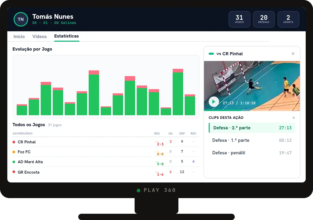
Task: Click the REC column header
Action: [194, 133]
